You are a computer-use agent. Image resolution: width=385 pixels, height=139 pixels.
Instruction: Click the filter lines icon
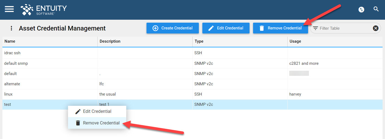pos(315,28)
